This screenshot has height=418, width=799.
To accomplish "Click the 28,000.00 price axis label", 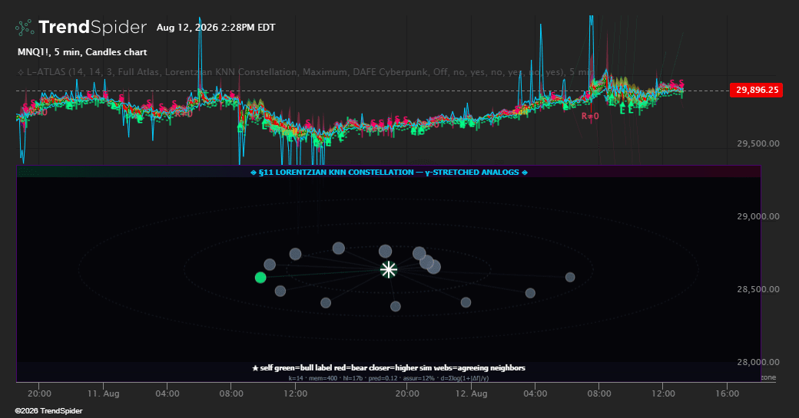I will coord(758,362).
